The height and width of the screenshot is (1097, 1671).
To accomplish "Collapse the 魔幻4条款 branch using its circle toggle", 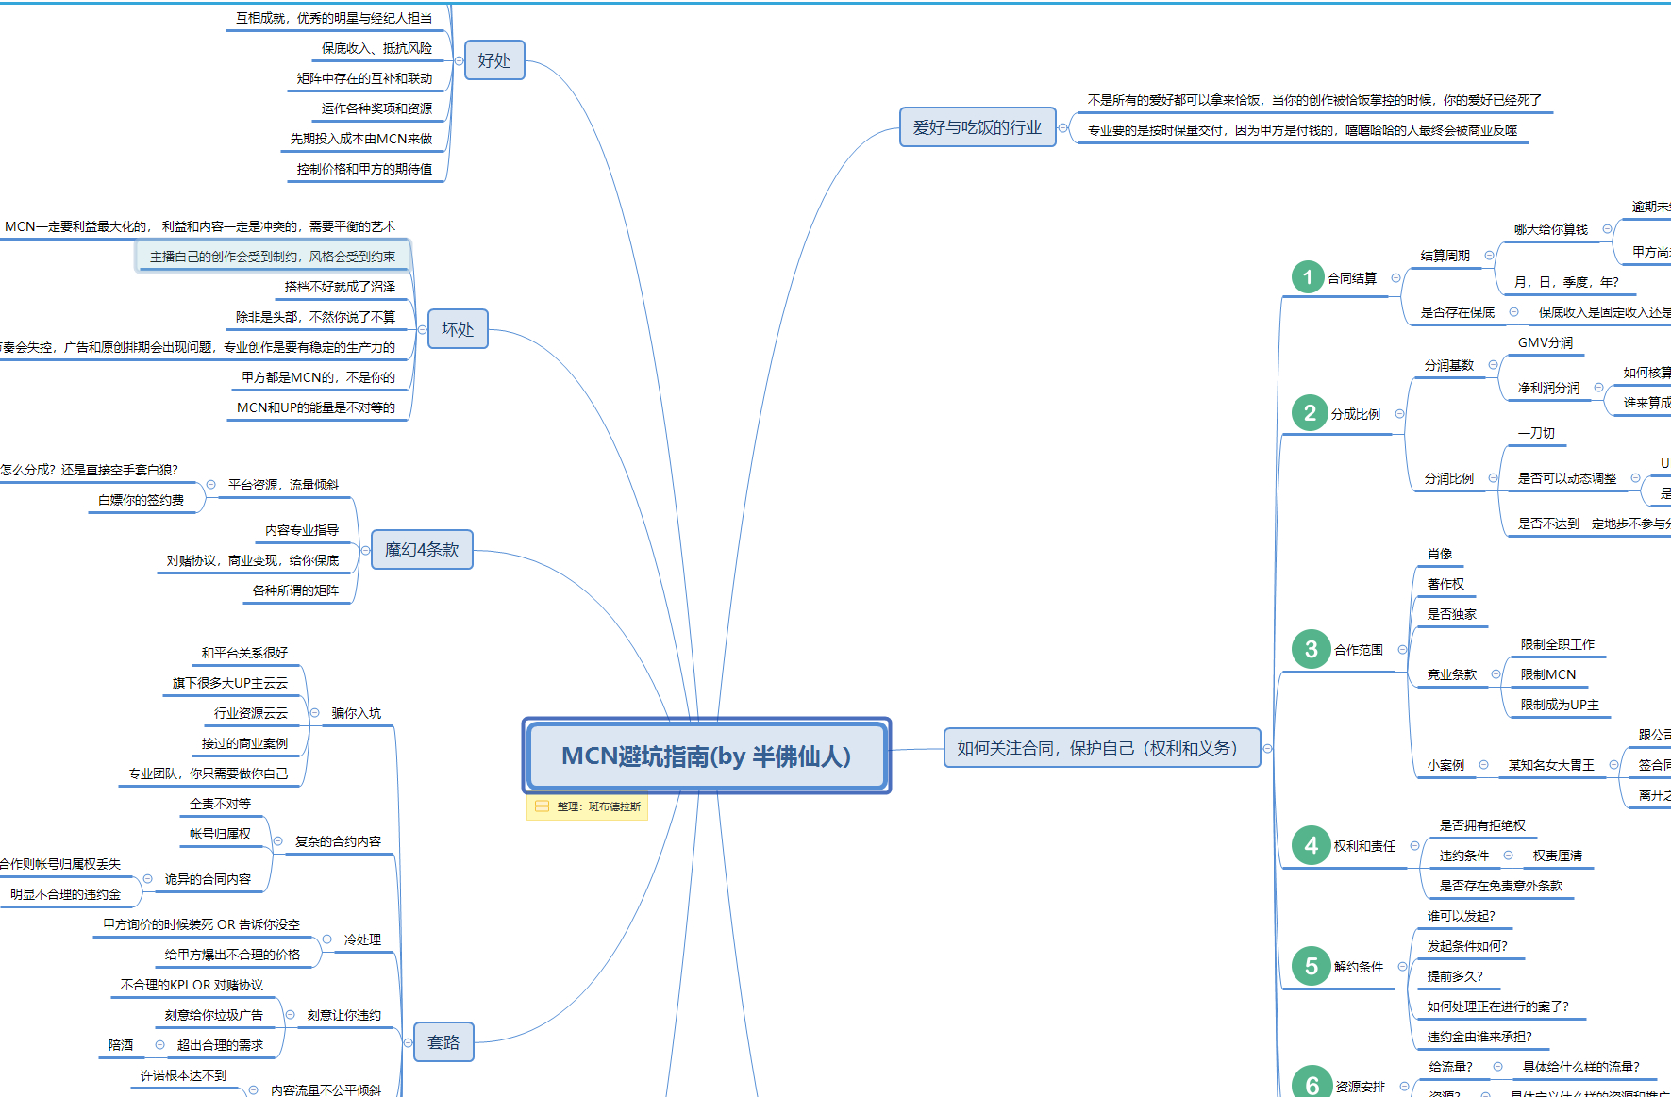I will (x=366, y=550).
